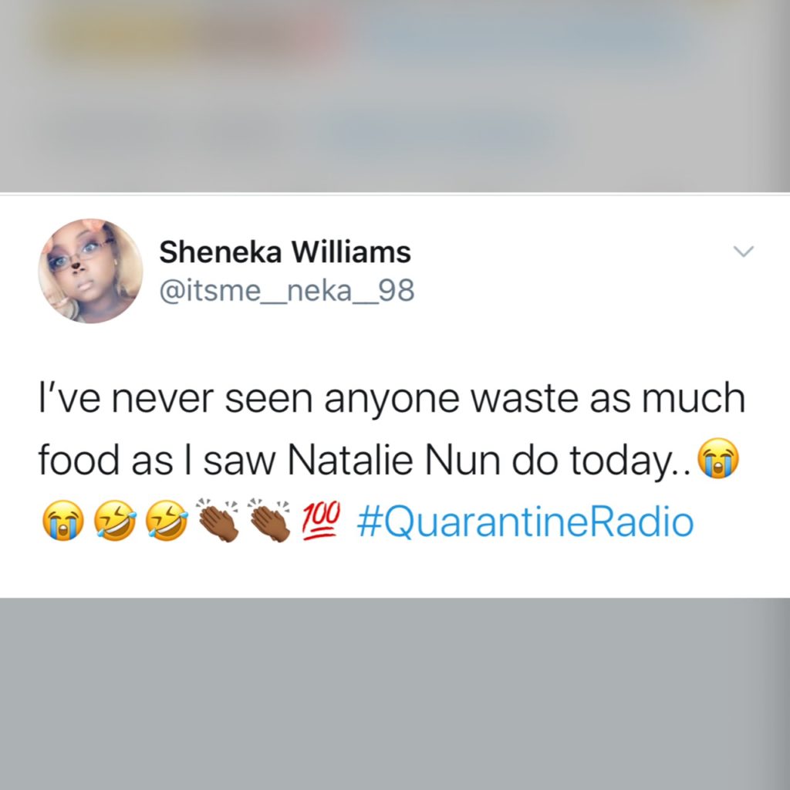Expand the tweet options chevron
Screen dimensions: 790x790
(744, 251)
